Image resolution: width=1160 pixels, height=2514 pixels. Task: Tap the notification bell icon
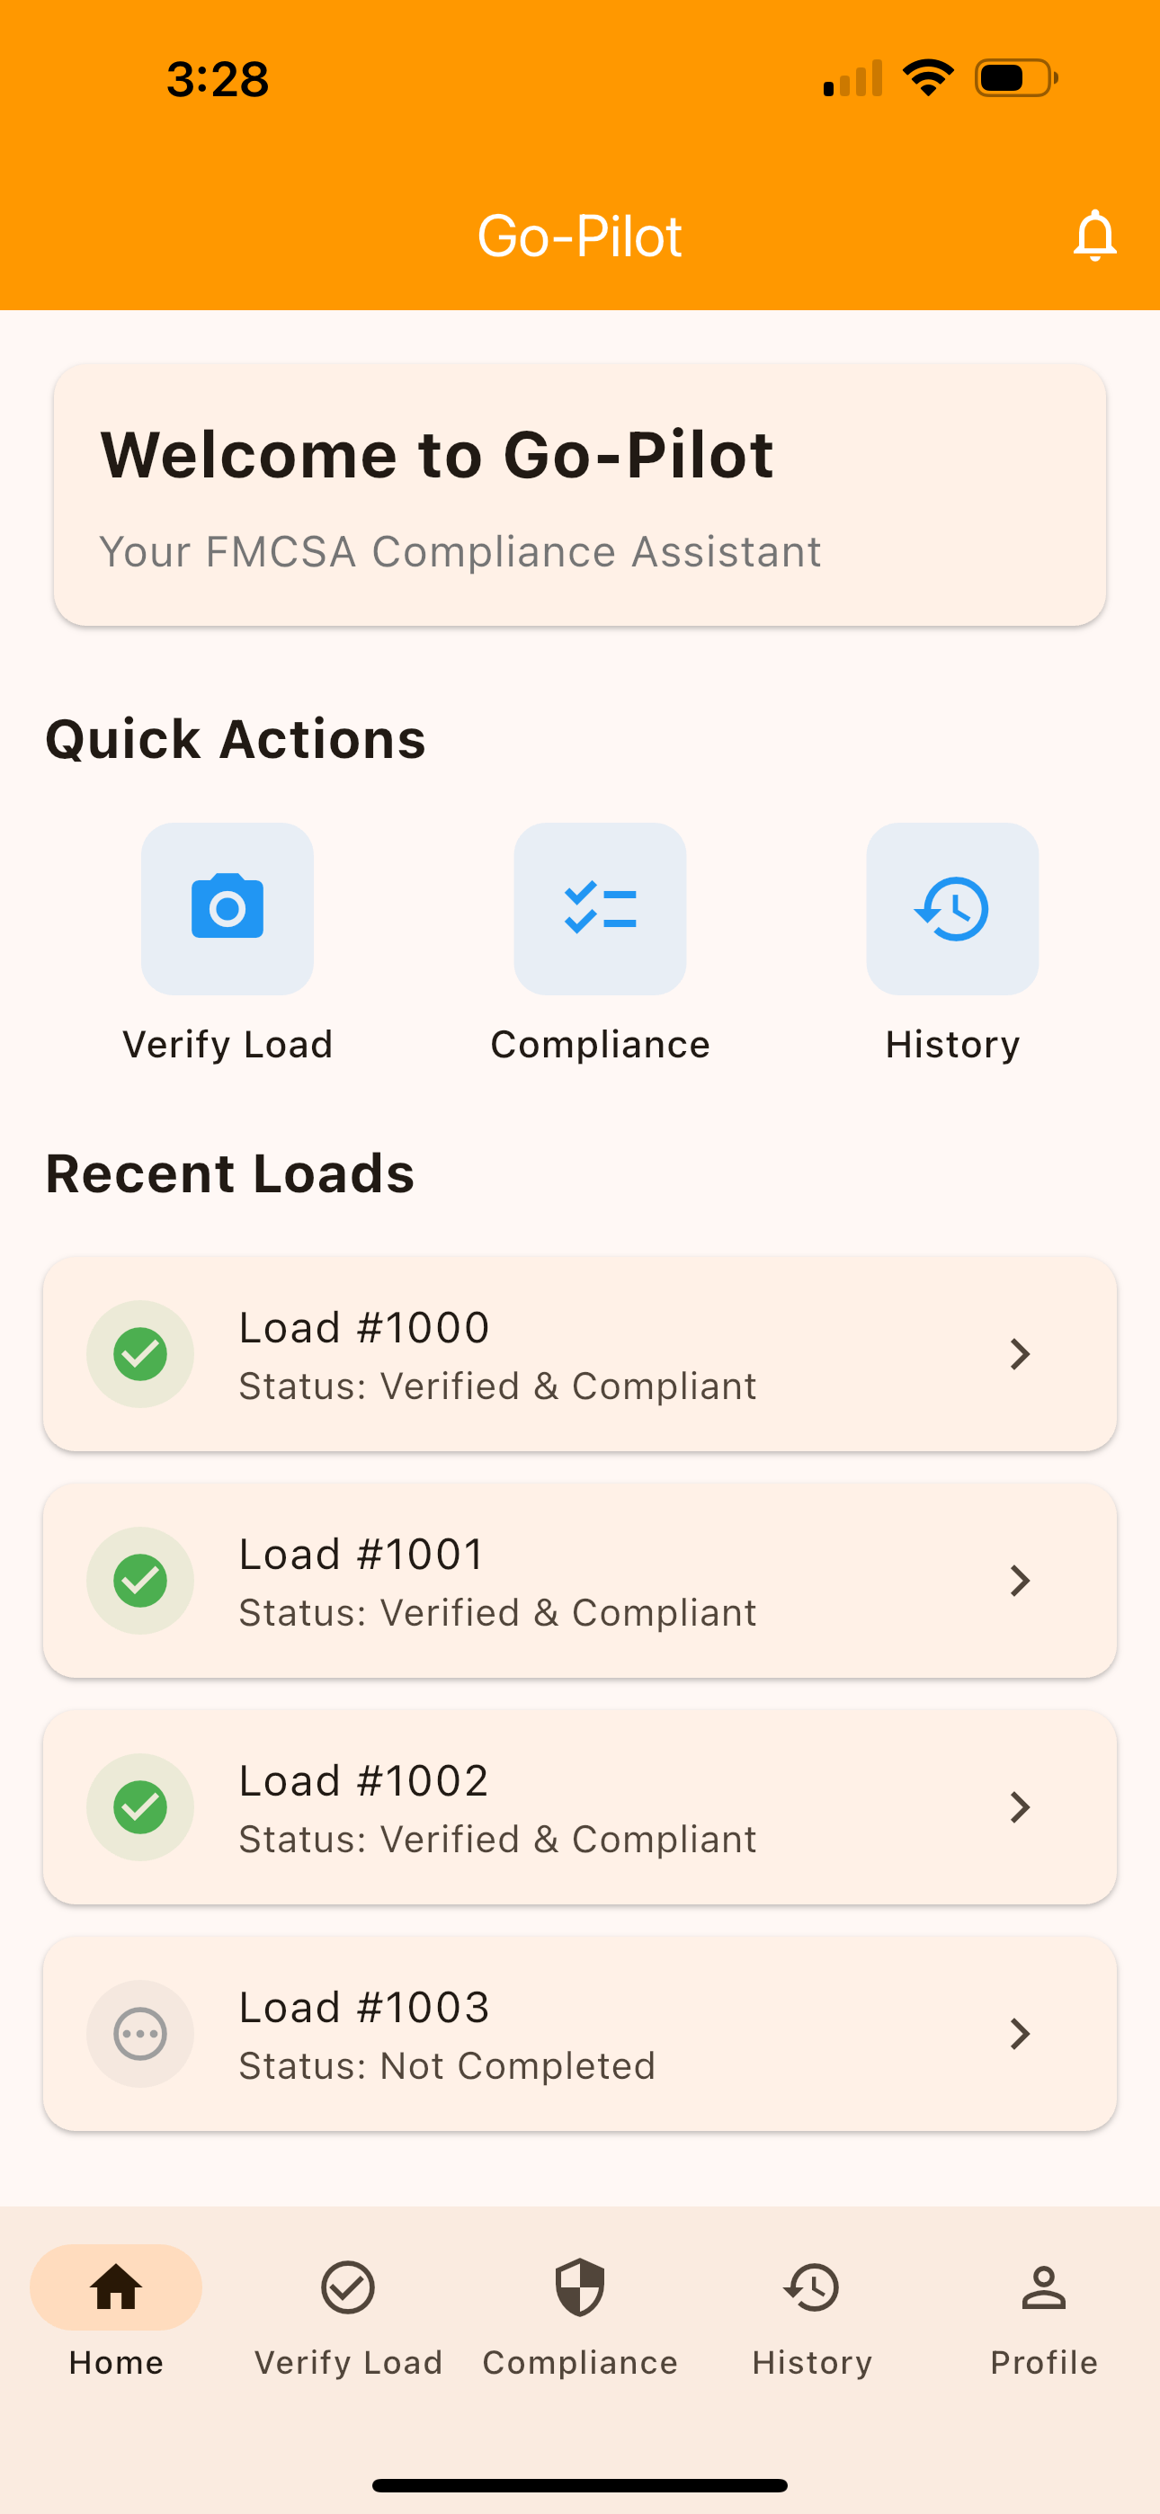1093,236
